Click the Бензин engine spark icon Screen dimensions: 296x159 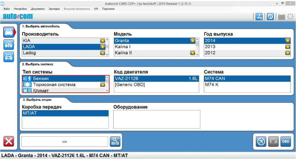click(27, 79)
